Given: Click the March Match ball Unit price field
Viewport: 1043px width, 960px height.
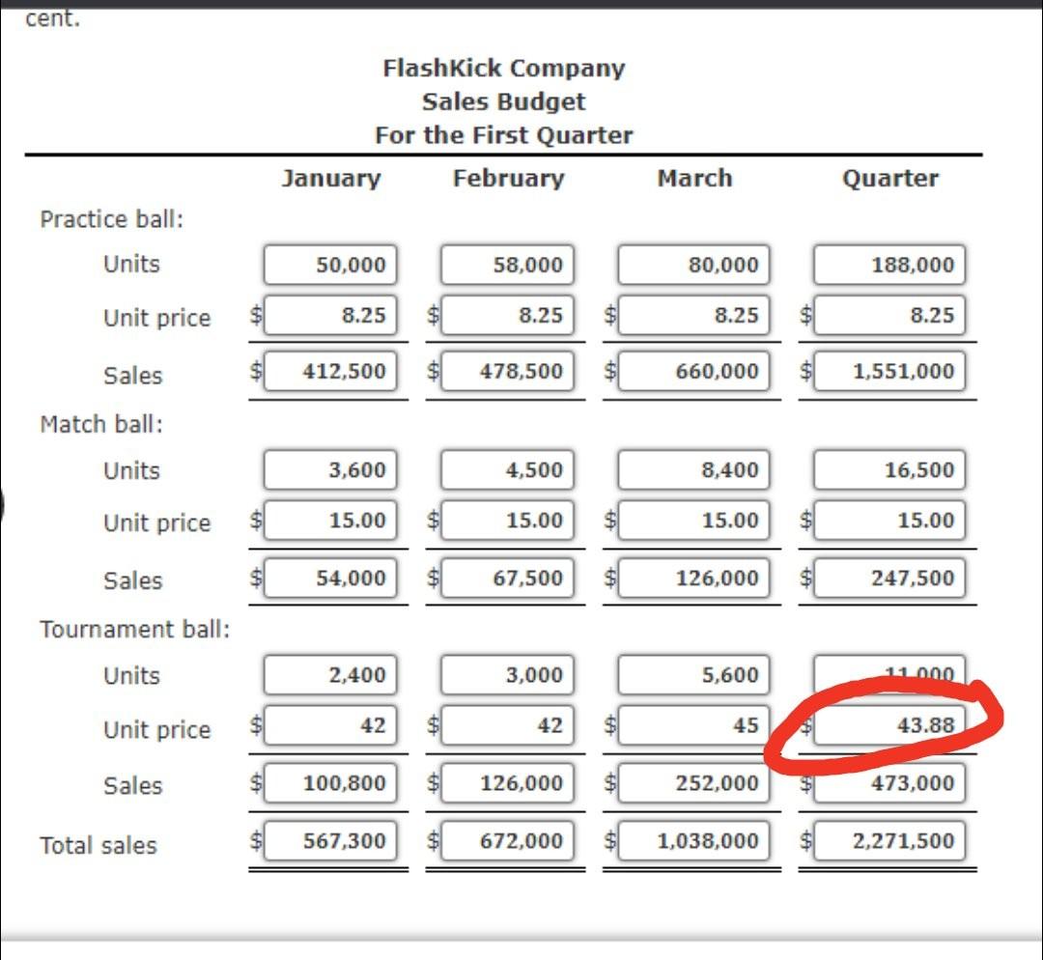Looking at the screenshot, I should 693,521.
